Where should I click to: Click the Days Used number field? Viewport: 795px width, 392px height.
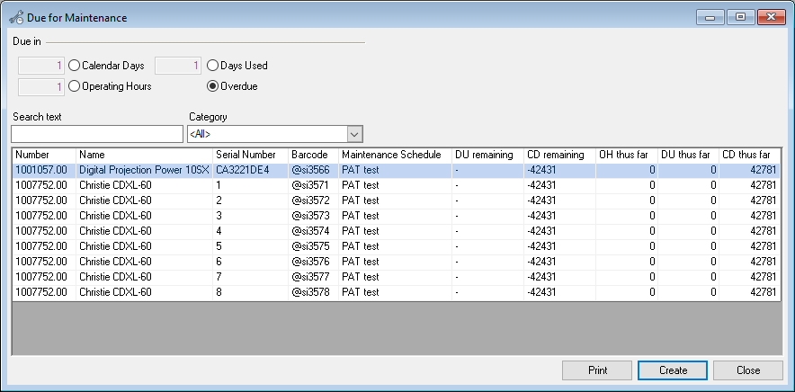click(x=177, y=66)
